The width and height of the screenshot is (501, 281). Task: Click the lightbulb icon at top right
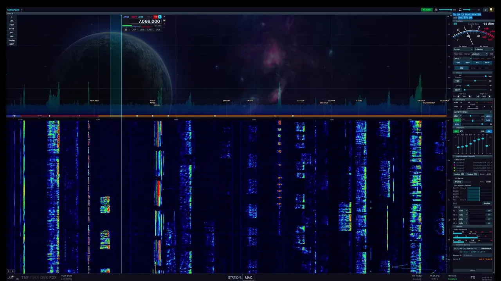(491, 10)
